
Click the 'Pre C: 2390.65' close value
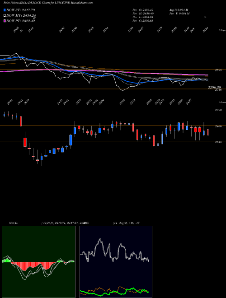[143, 21]
